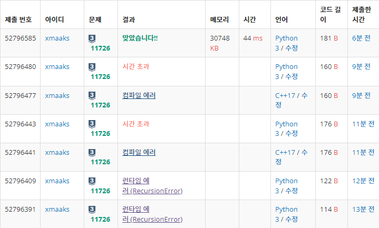Open problem 11726 link in row 52796585

tap(100, 48)
